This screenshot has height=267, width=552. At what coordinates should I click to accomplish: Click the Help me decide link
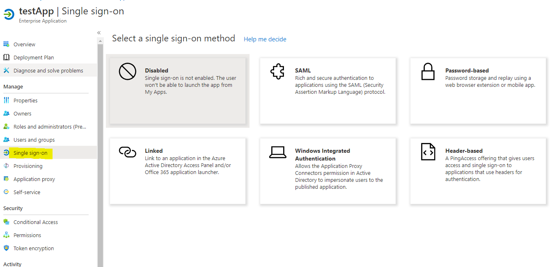point(265,39)
